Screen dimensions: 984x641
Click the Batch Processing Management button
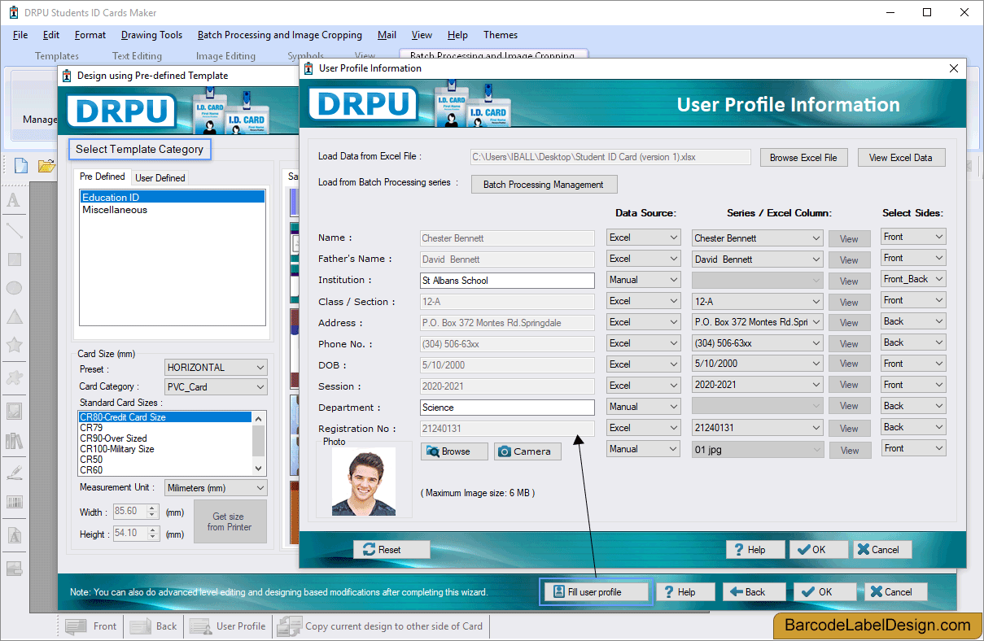[x=544, y=184]
